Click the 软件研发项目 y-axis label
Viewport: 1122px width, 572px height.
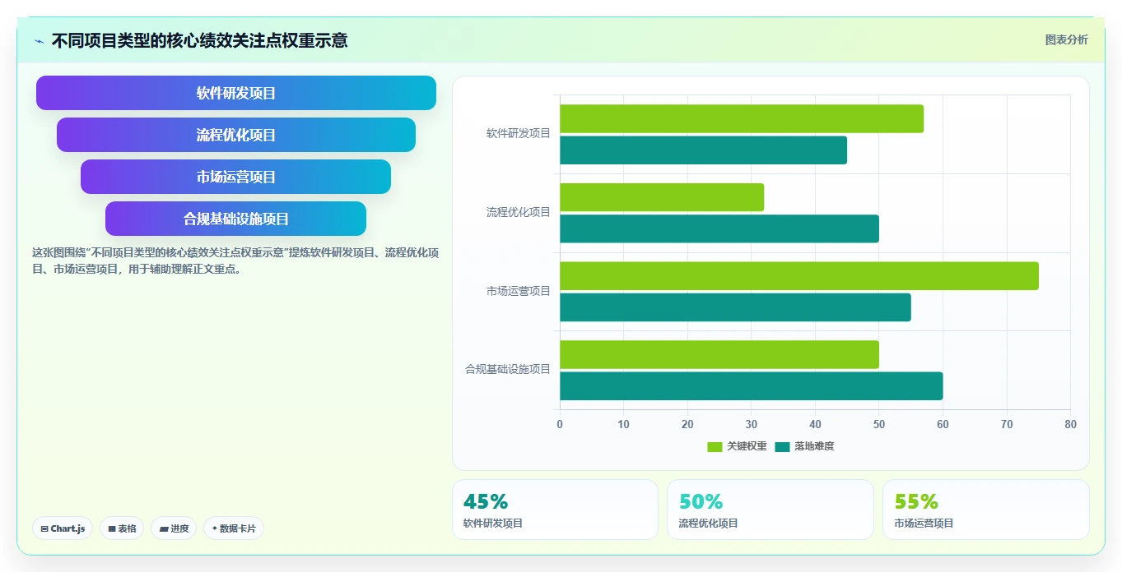click(518, 133)
